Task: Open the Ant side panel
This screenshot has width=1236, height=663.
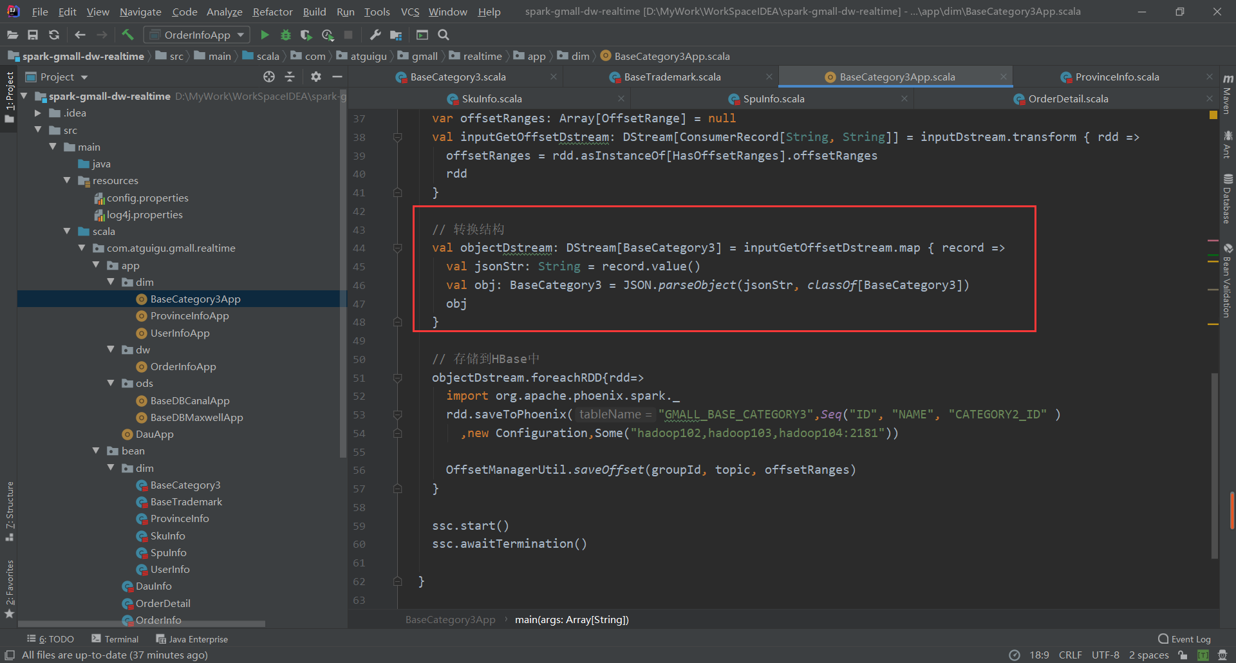Action: click(x=1228, y=144)
